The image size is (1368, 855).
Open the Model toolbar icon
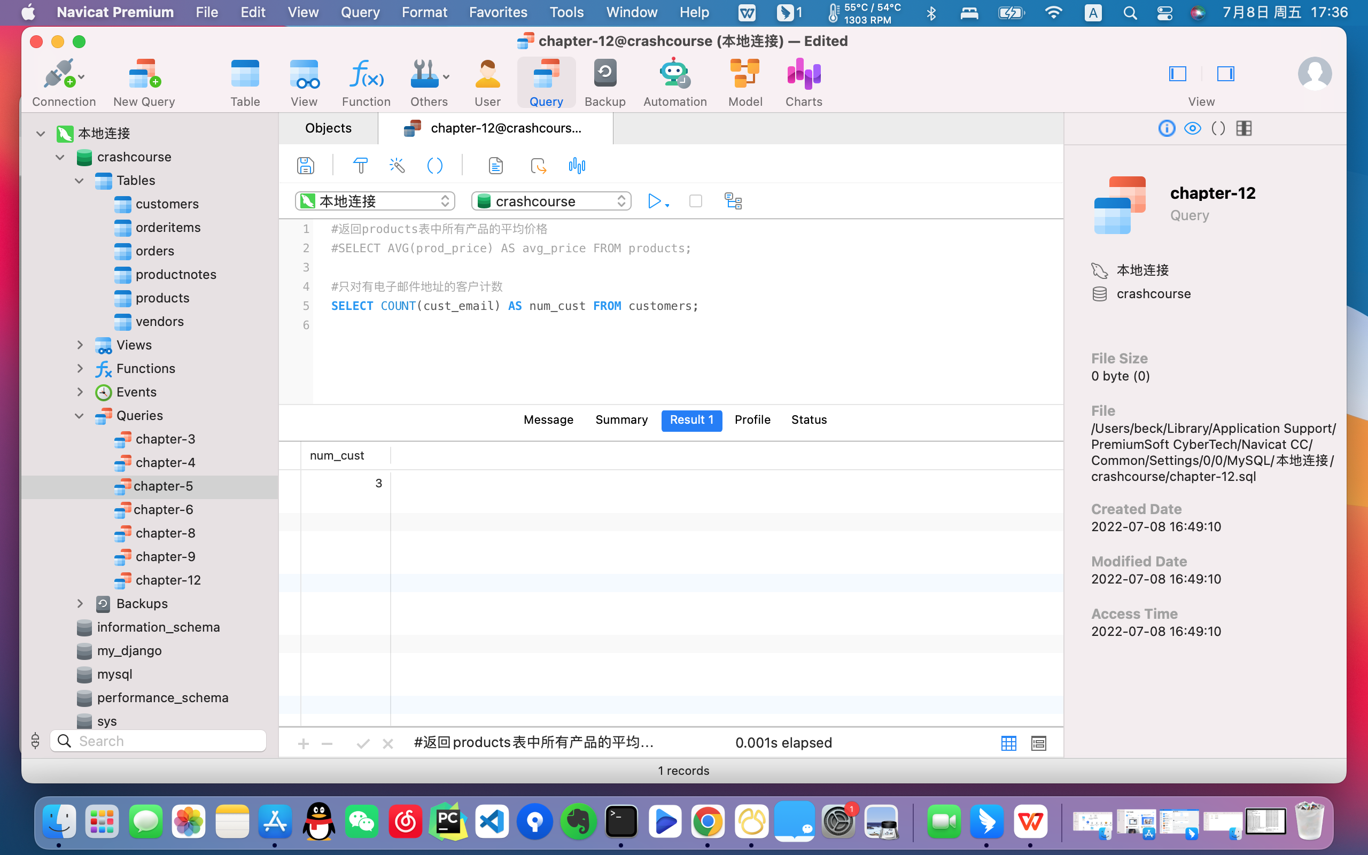(x=745, y=75)
